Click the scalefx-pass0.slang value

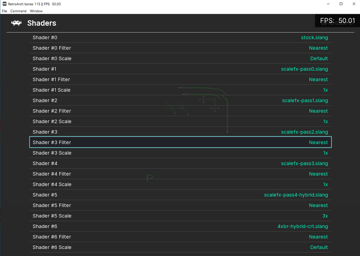pyautogui.click(x=305, y=69)
